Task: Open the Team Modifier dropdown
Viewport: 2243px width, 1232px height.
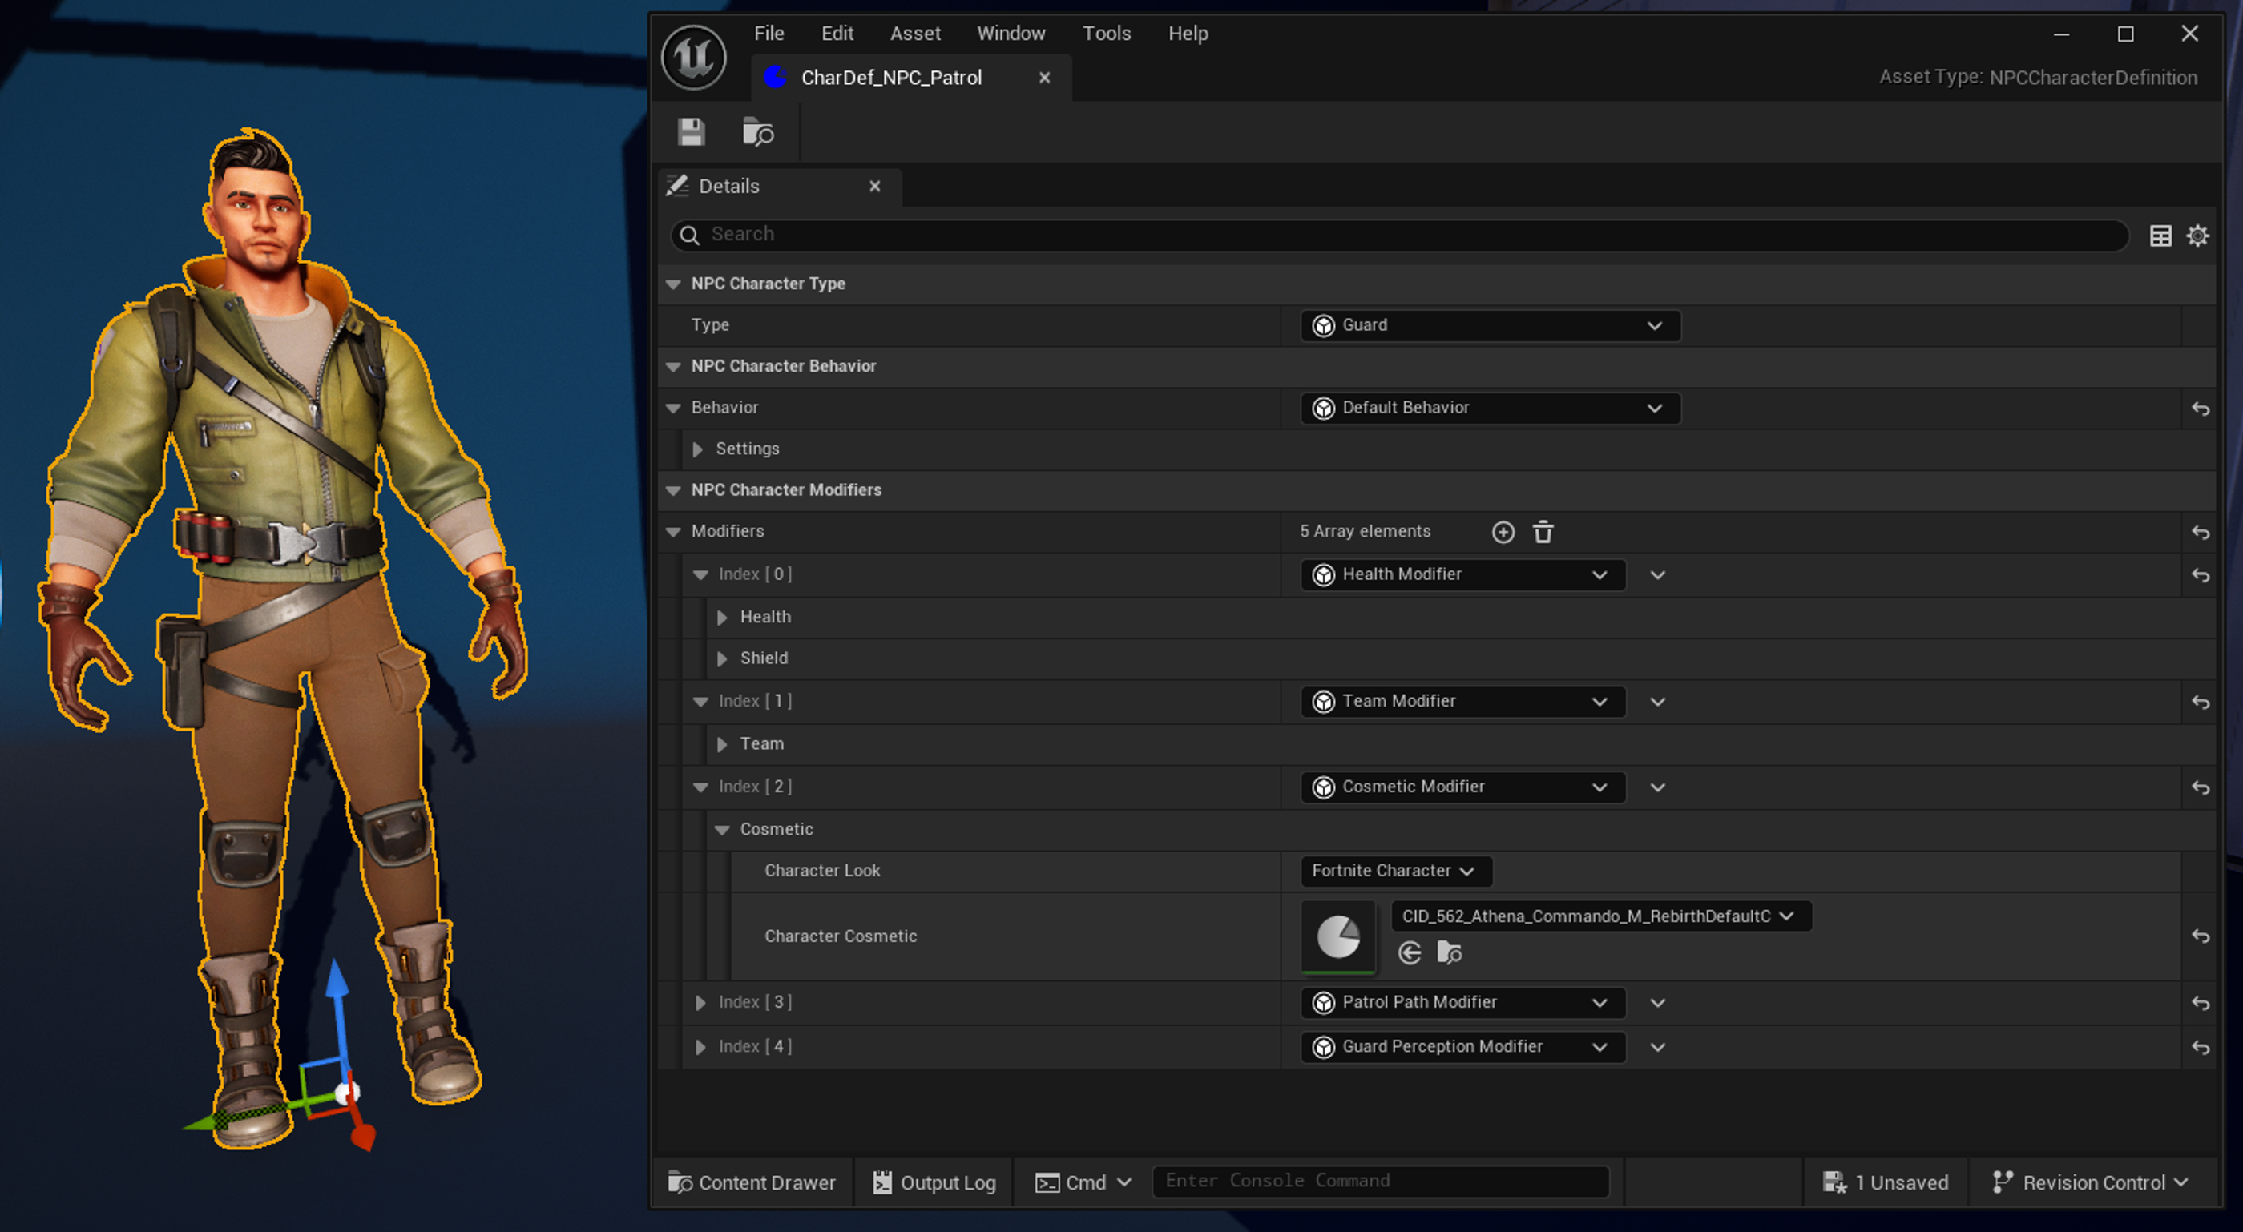Action: [1462, 702]
